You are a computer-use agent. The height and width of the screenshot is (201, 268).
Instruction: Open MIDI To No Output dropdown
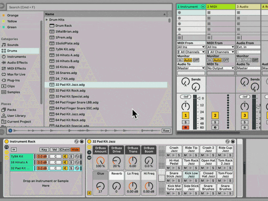(221, 68)
